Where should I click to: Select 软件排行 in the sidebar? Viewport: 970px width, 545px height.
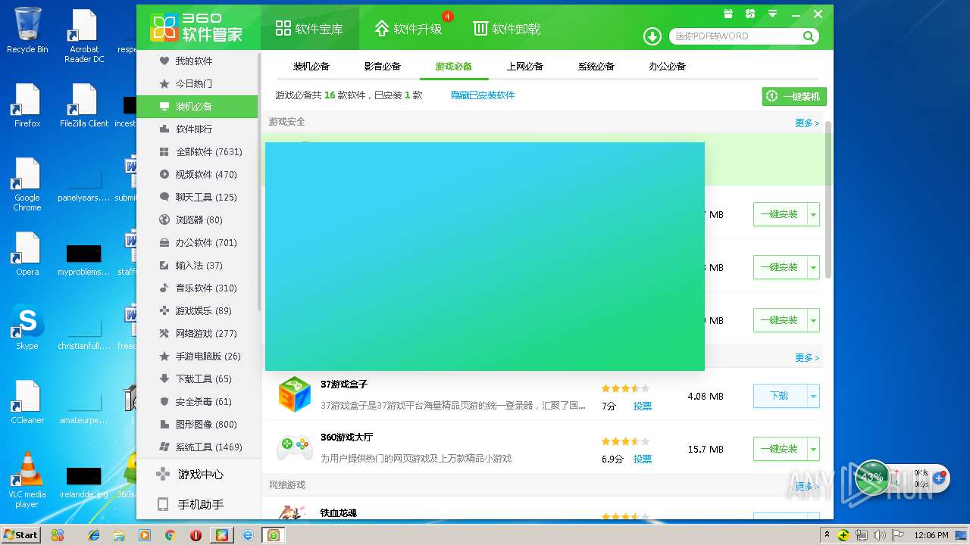coord(197,129)
